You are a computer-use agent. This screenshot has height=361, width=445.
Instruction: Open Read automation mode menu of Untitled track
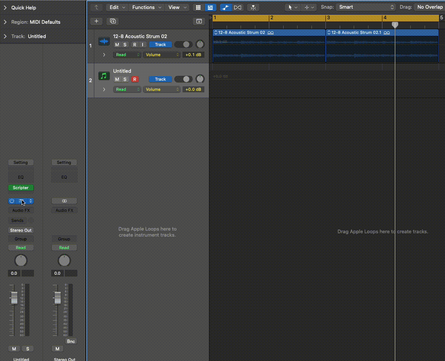tap(127, 89)
